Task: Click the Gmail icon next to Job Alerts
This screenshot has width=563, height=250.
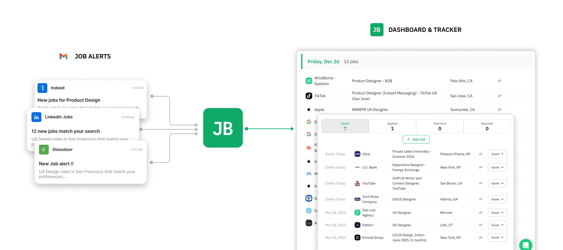Action: click(x=63, y=56)
